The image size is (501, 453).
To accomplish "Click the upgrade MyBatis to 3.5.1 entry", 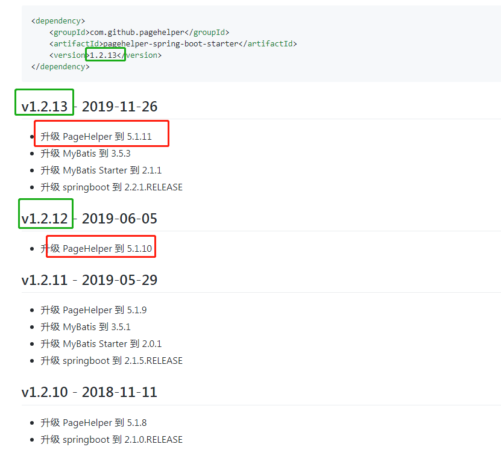I will [x=87, y=326].
